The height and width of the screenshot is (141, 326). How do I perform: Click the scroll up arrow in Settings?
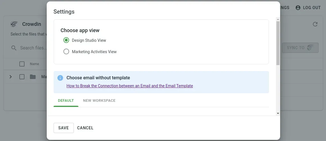[278, 19]
